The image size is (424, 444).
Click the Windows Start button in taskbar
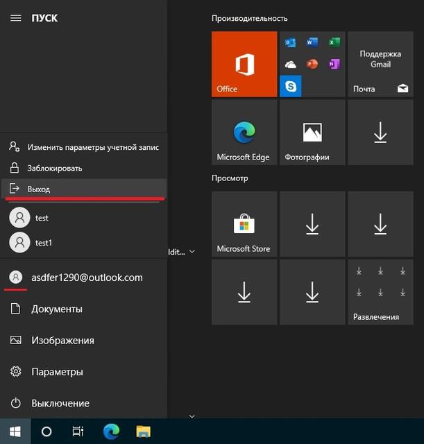click(15, 432)
